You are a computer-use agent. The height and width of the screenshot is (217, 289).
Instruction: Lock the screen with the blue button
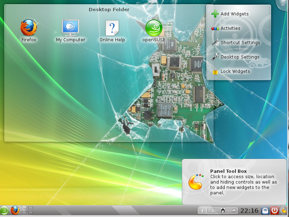tap(265, 211)
